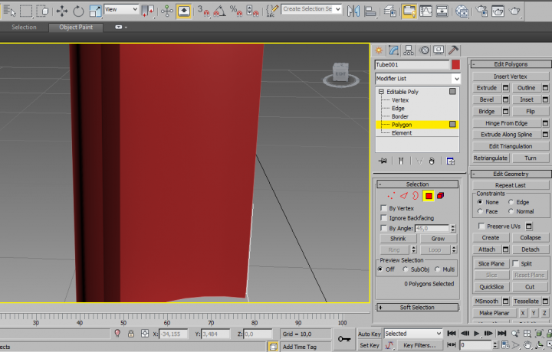
Task: Enable the By Vertex checkbox
Action: [384, 208]
